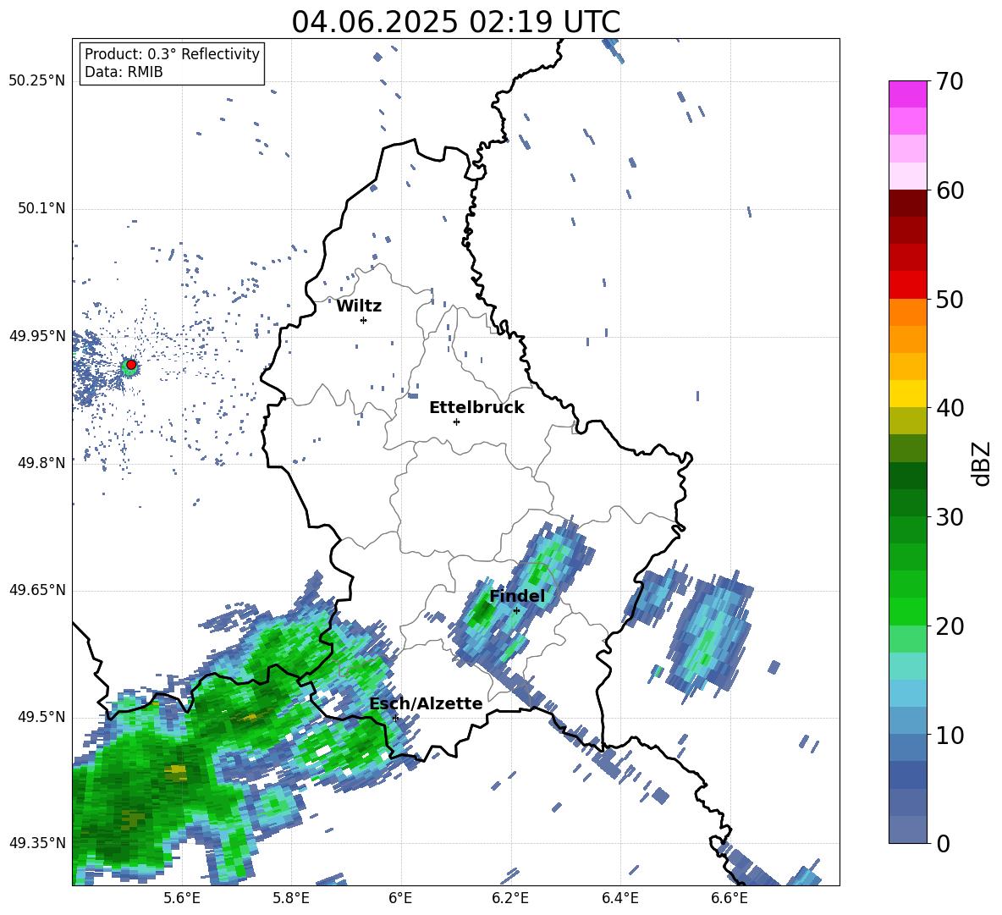Viewport: 1002px width, 915px height.
Task: Click the 49.8°N latitude label
Action: tap(41, 463)
